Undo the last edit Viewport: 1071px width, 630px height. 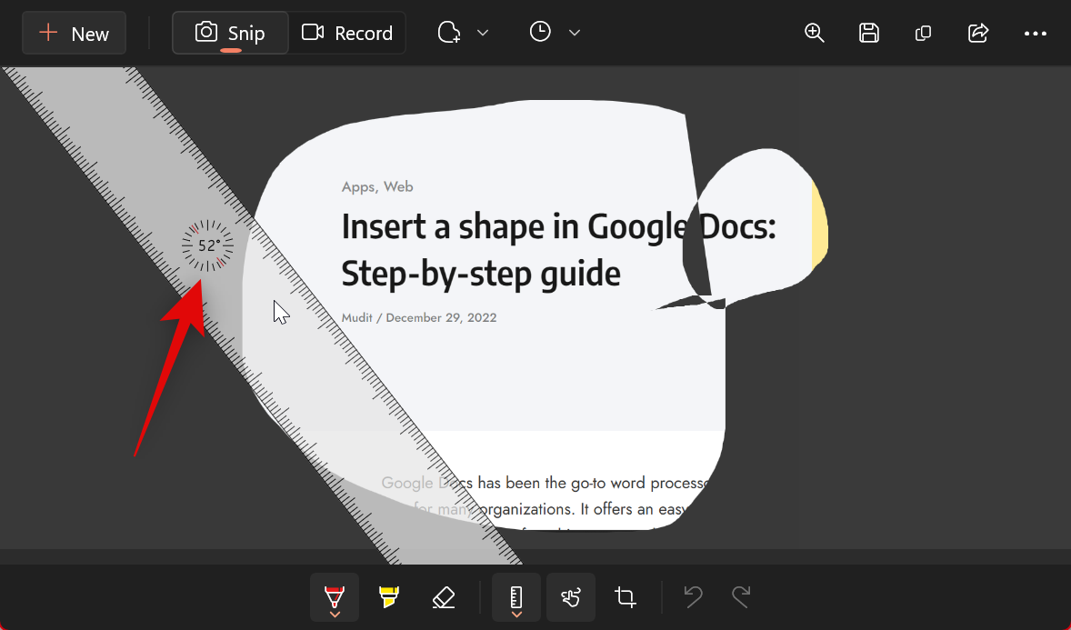pyautogui.click(x=693, y=597)
